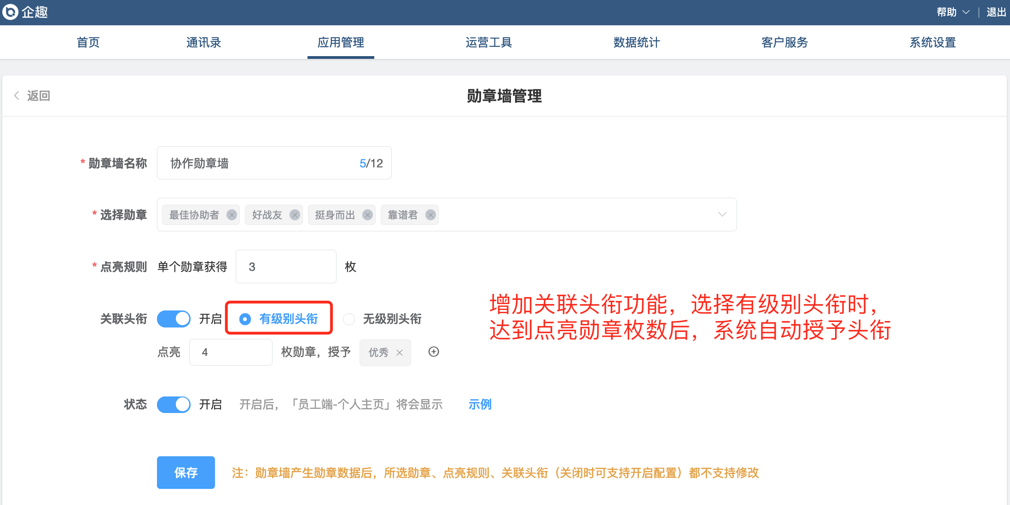Click the 退出 link
This screenshot has height=505, width=1010.
tap(996, 12)
